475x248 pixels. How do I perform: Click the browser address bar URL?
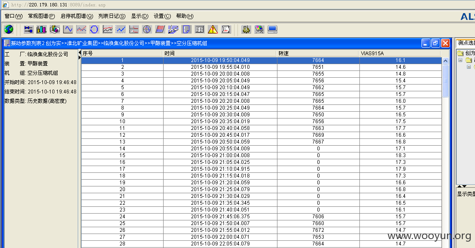pos(59,5)
